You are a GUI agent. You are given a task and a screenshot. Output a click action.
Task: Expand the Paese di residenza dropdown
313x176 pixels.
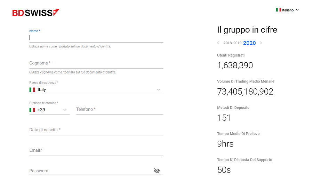tap(158, 89)
